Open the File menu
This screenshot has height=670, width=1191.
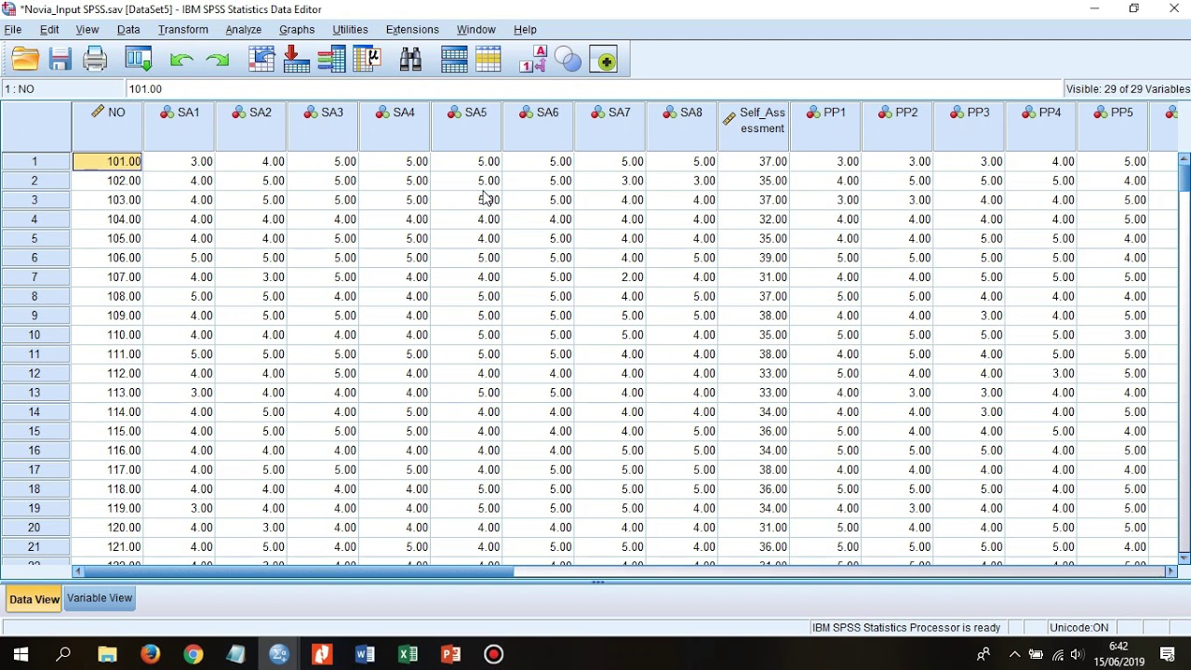point(13,30)
